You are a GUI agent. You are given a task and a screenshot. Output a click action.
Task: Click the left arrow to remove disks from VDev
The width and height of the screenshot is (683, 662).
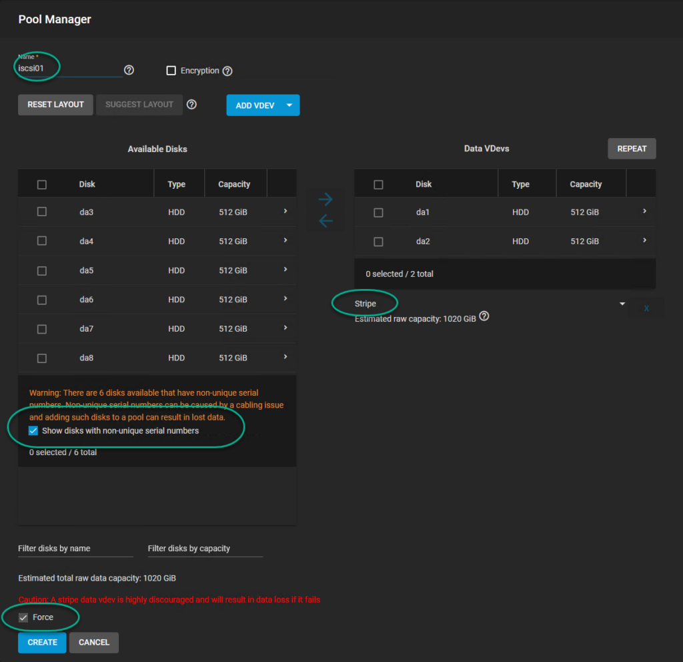(x=325, y=221)
